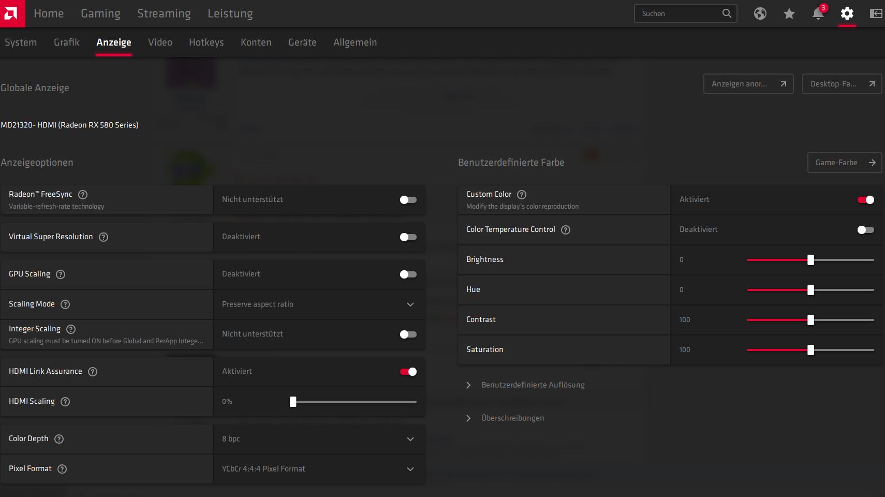Enable GPU Scaling switch
This screenshot has width=885, height=497.
[x=408, y=274]
